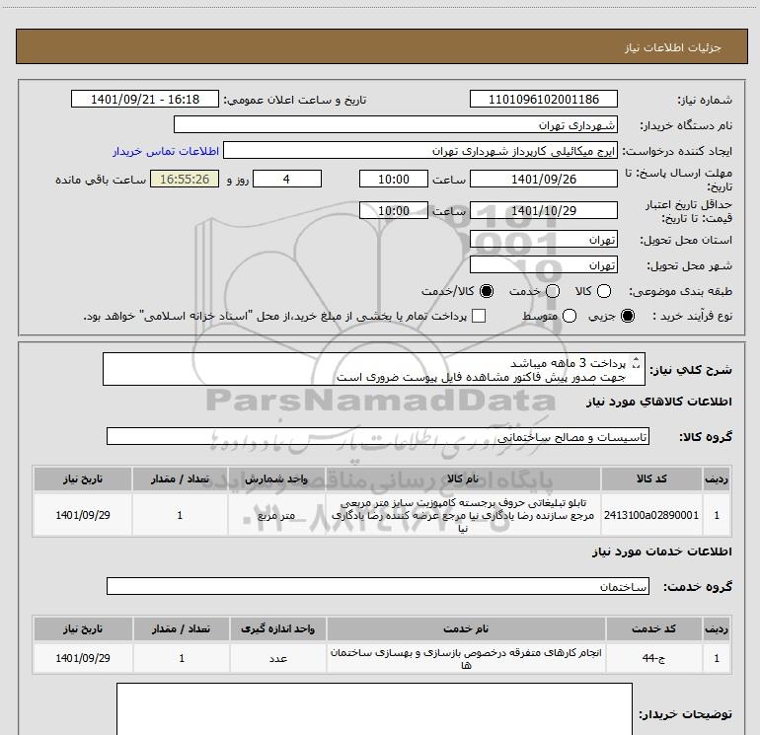
Task: Click the نام خدمت column header
Action: [466, 628]
